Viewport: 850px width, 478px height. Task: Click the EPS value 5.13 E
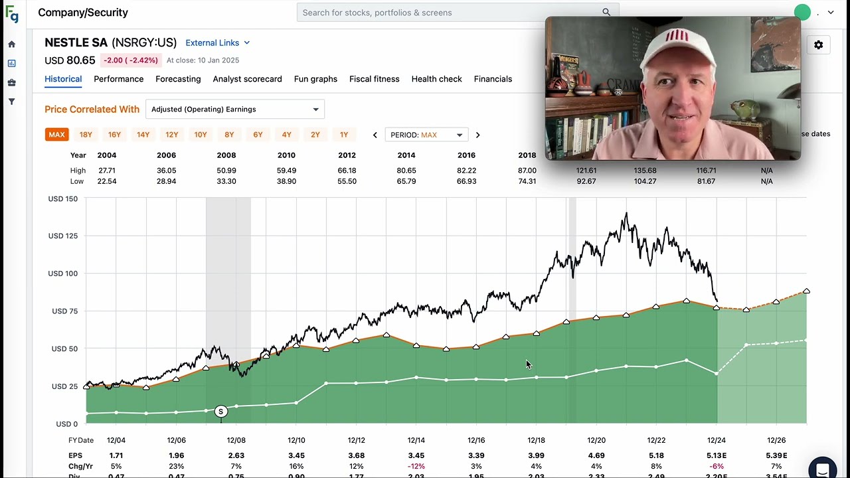[x=717, y=455]
